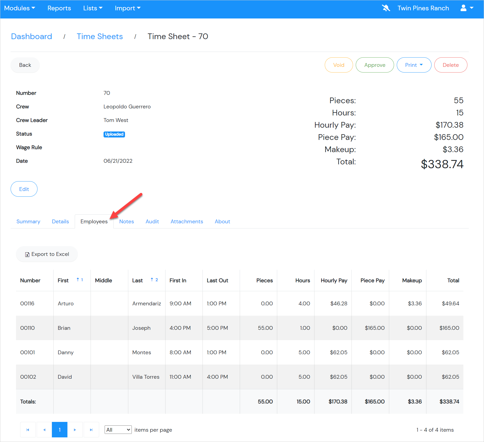Screen dimensions: 484x442
Task: Click the 1 - 4 of 4 items label
Action: 435,430
